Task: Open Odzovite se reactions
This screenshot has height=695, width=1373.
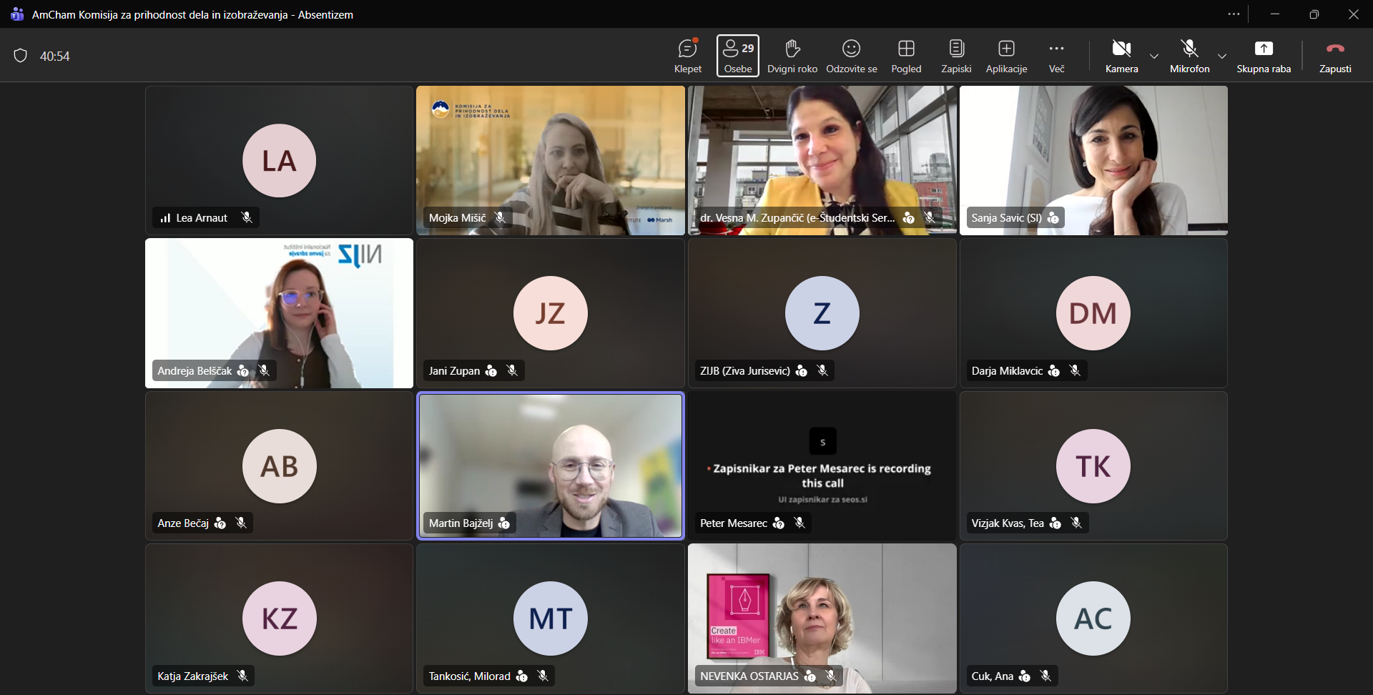Action: coord(851,56)
